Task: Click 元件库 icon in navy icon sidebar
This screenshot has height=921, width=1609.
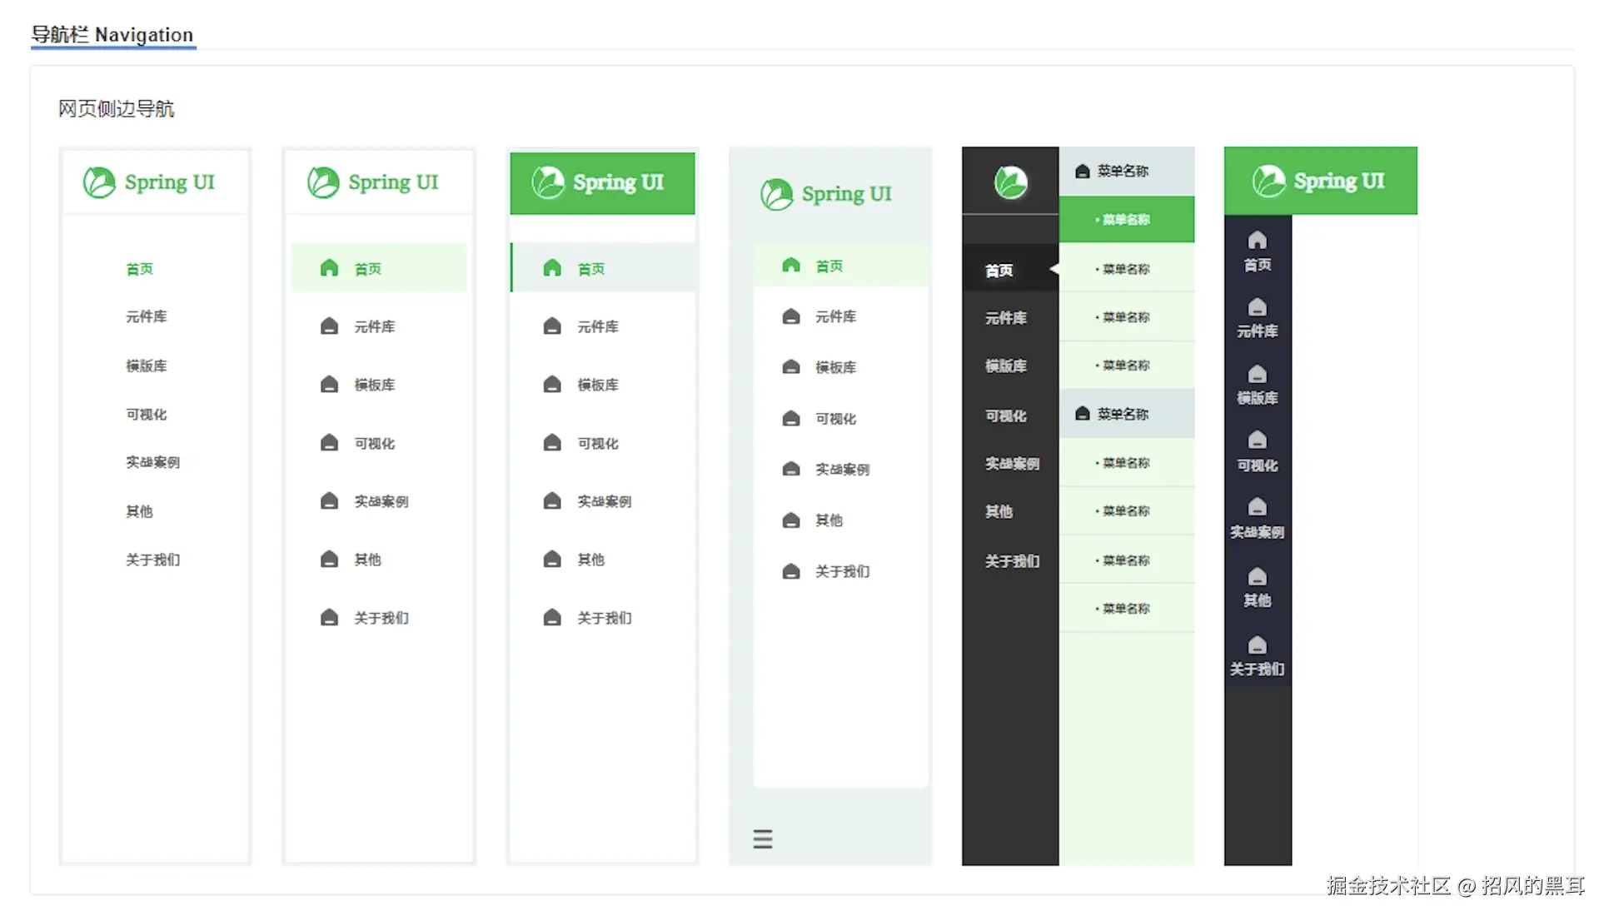Action: (x=1257, y=307)
